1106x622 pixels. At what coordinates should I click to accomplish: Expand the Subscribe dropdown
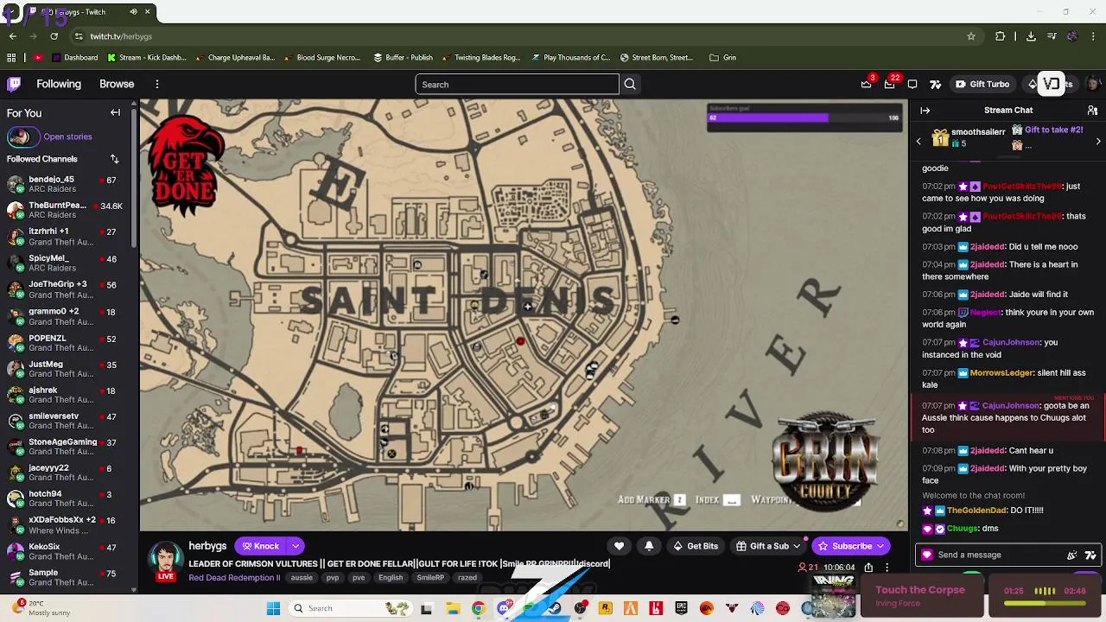(880, 546)
